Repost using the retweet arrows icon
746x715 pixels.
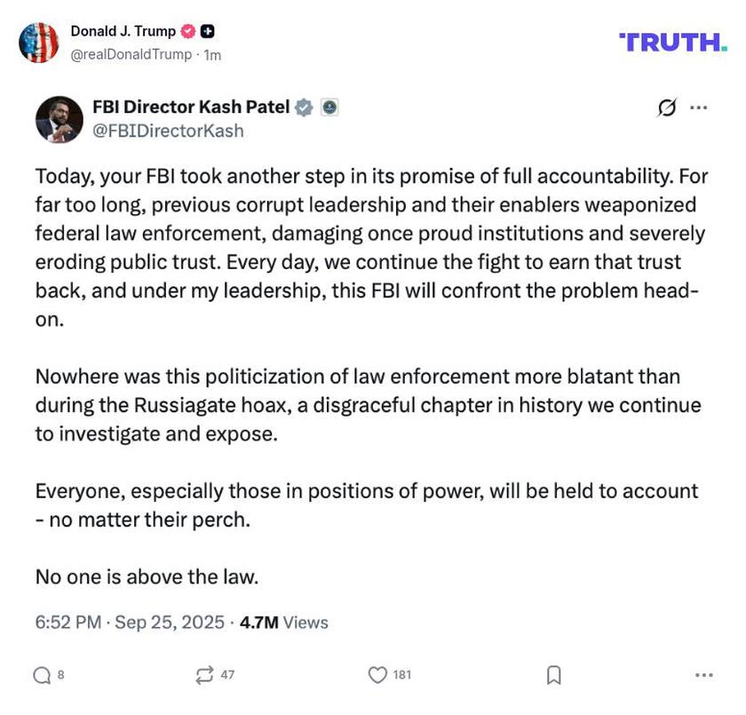205,675
